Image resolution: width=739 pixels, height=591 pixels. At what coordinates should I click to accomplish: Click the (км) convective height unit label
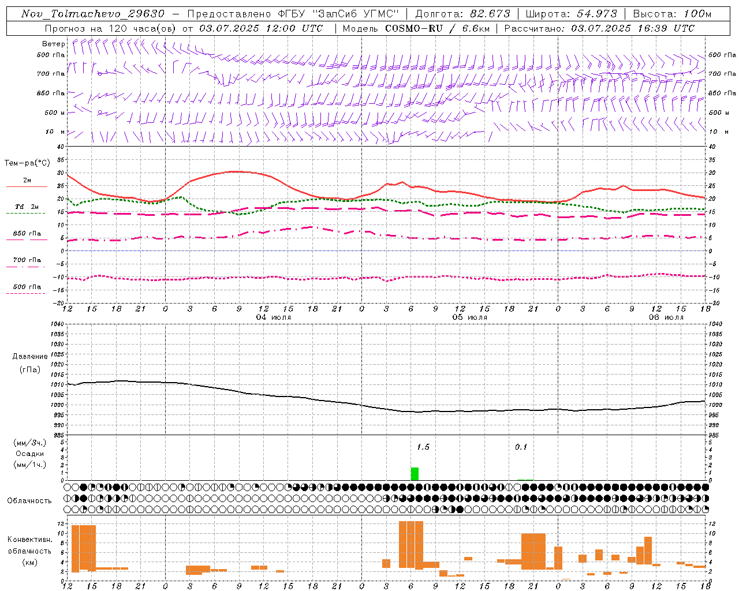(x=30, y=562)
